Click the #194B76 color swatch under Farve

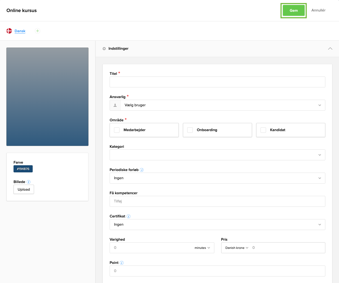[x=23, y=169]
